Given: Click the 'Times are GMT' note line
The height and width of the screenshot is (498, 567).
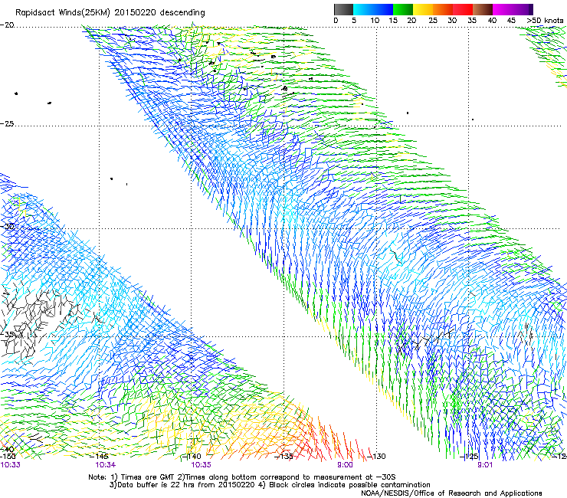Looking at the screenshot, I should coord(242,477).
